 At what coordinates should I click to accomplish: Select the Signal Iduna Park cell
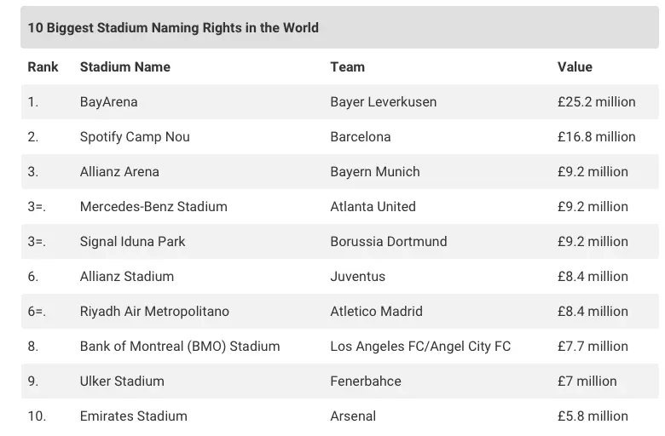132,241
